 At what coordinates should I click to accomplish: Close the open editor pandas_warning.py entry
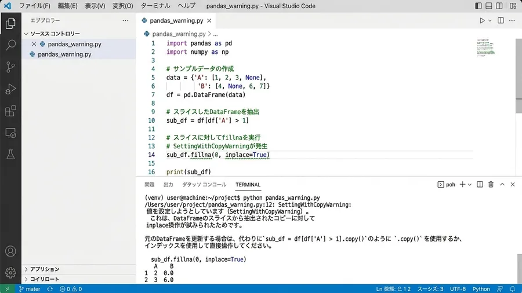point(34,44)
